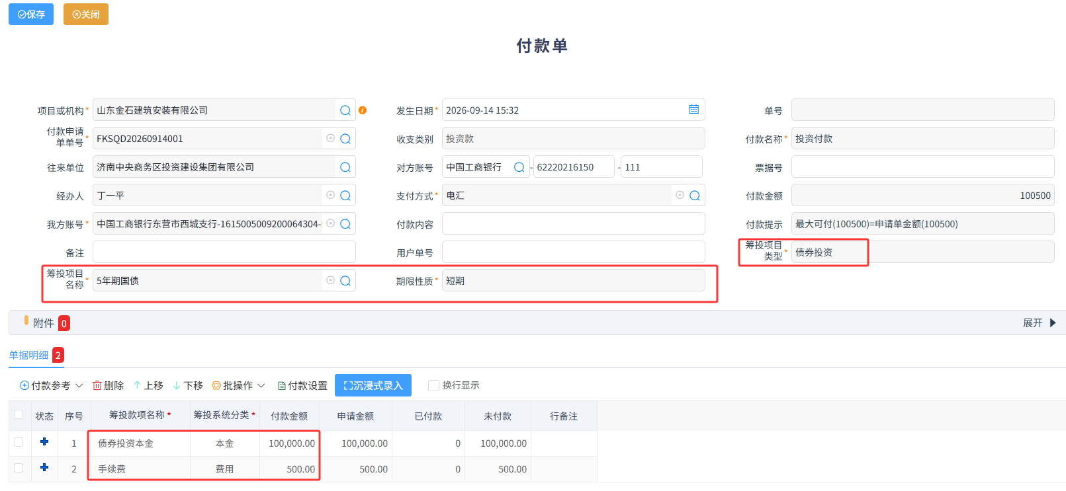Click the blue plus in row 2

[x=44, y=468]
